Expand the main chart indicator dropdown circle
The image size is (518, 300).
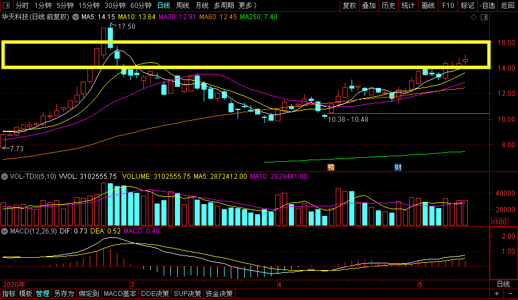(x=76, y=17)
